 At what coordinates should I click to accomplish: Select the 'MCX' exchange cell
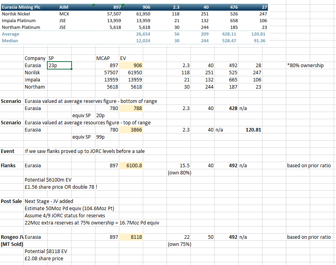tap(64, 14)
